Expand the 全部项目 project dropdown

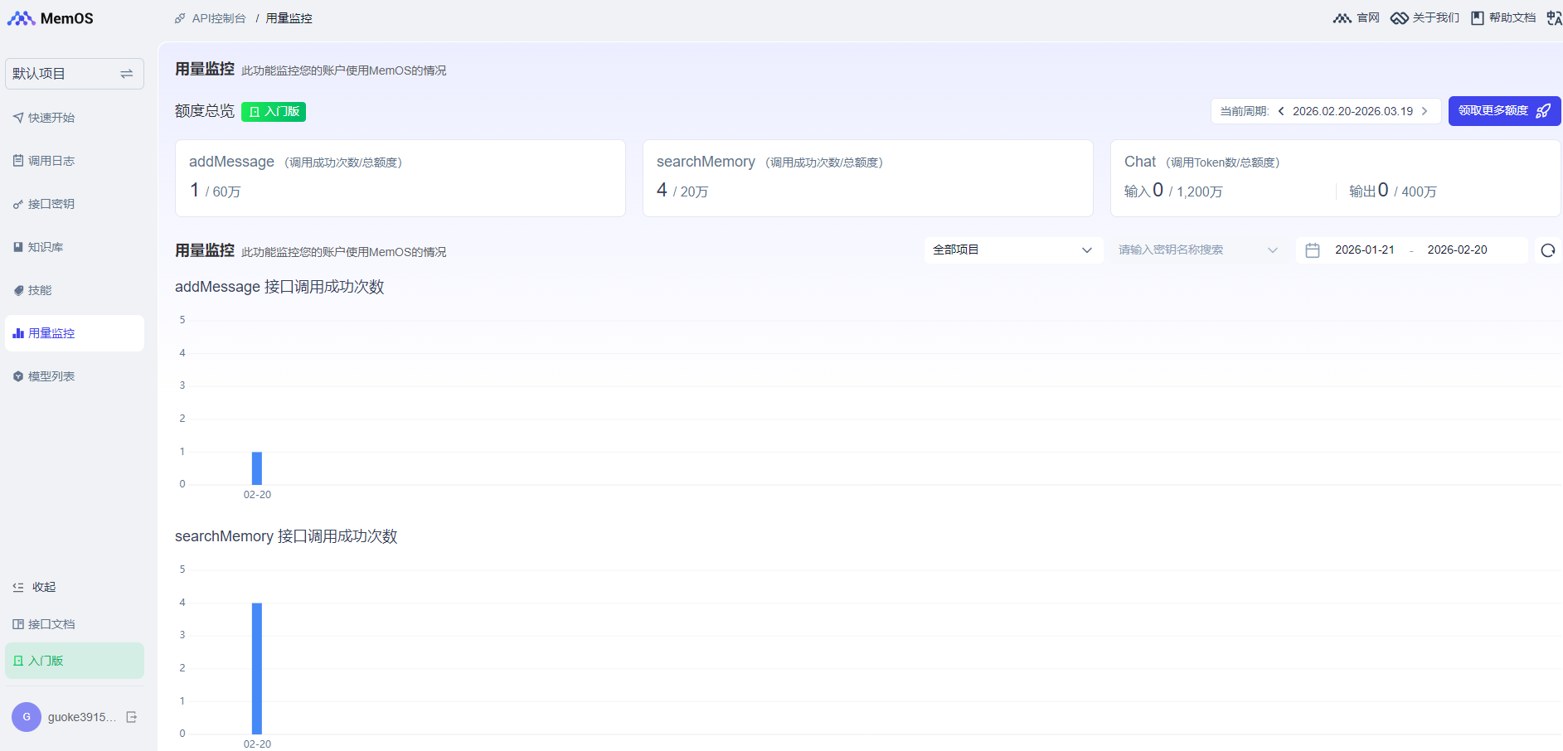(1012, 250)
